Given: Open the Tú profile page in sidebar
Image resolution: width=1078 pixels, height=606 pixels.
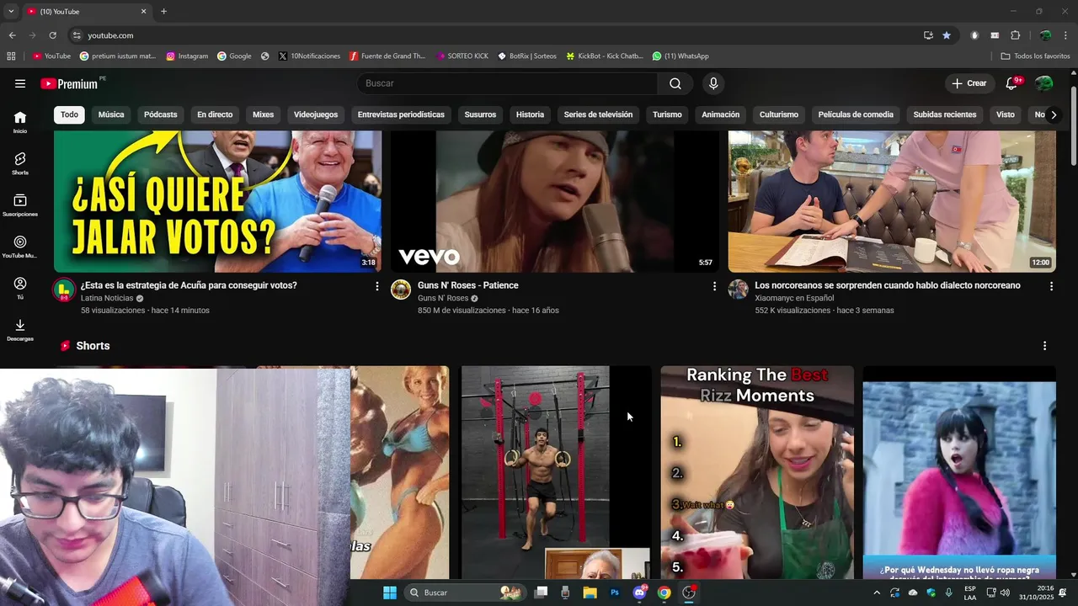Looking at the screenshot, I should tap(20, 289).
